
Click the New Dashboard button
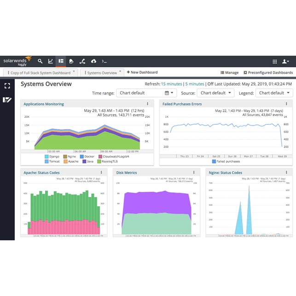tap(142, 72)
